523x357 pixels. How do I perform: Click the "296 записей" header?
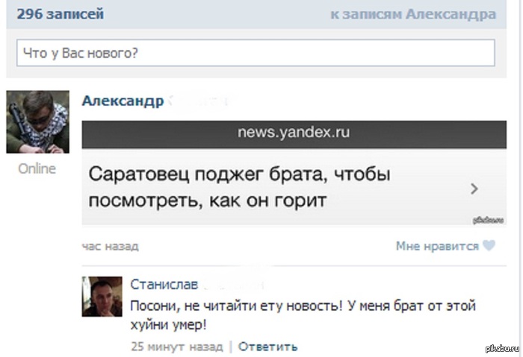[x=61, y=14]
